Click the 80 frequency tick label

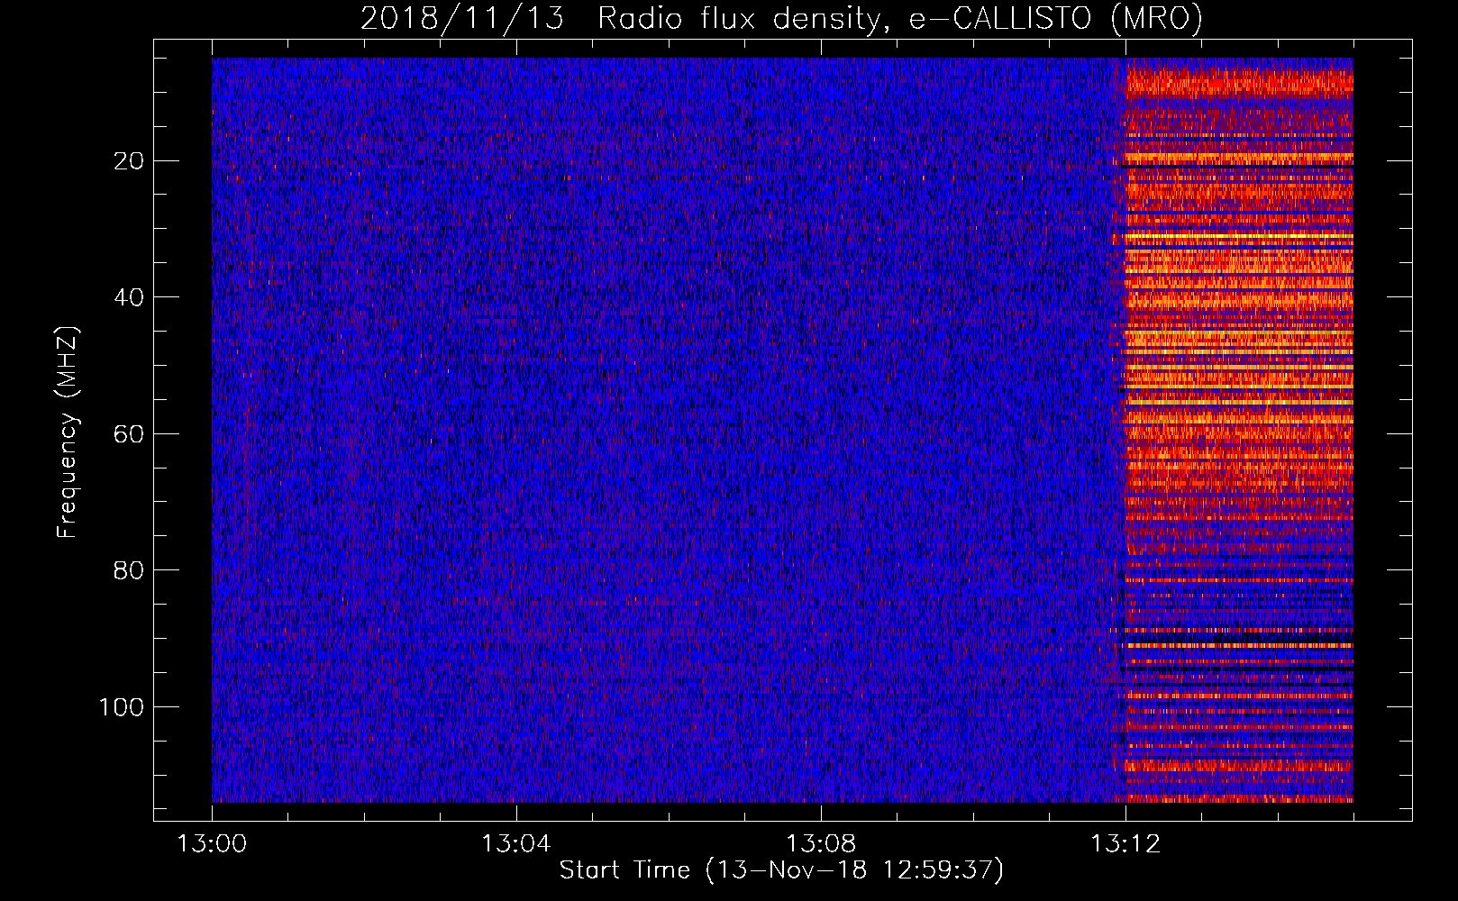129,570
